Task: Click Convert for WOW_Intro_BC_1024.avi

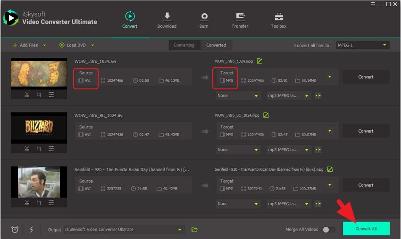Action: [366, 131]
